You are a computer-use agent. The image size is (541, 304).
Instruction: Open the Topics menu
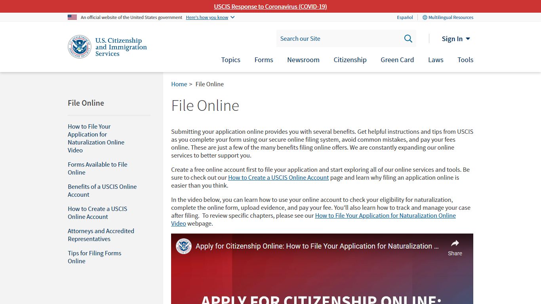(x=230, y=60)
